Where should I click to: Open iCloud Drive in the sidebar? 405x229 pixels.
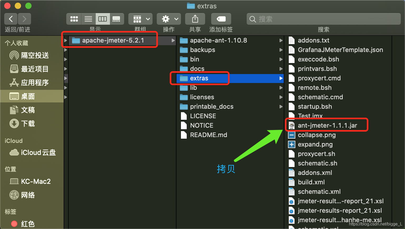click(x=32, y=153)
